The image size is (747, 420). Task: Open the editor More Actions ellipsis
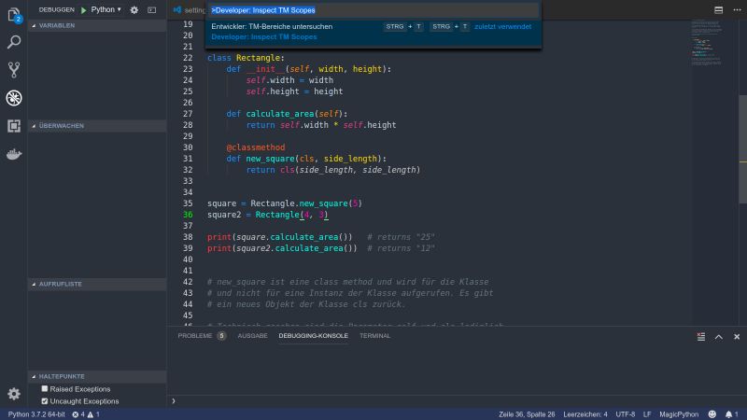coord(737,10)
